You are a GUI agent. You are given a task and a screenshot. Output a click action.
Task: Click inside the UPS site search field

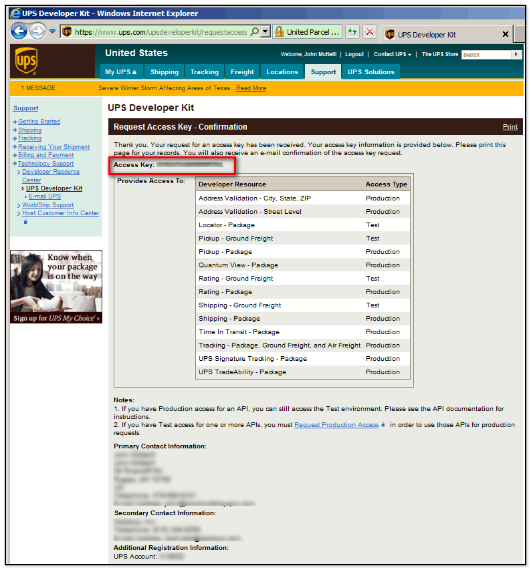click(x=486, y=55)
